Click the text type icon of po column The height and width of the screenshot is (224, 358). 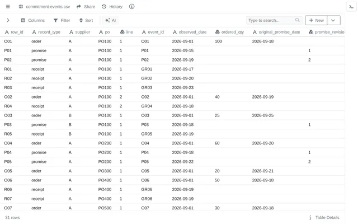(101, 32)
